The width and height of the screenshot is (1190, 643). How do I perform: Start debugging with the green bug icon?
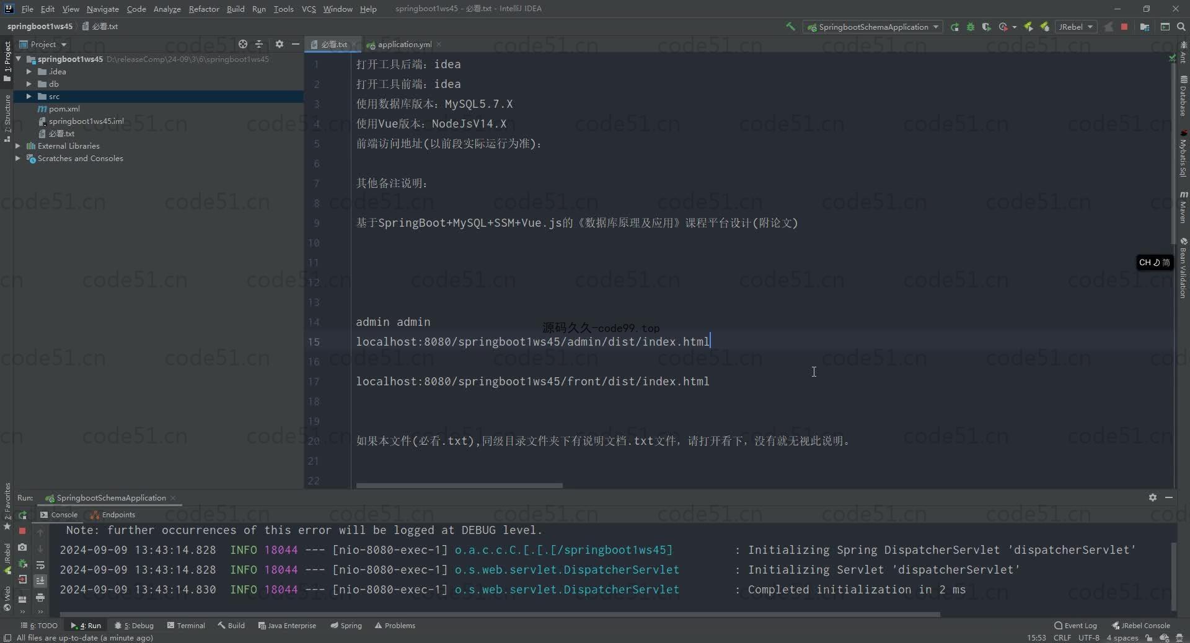pos(971,27)
